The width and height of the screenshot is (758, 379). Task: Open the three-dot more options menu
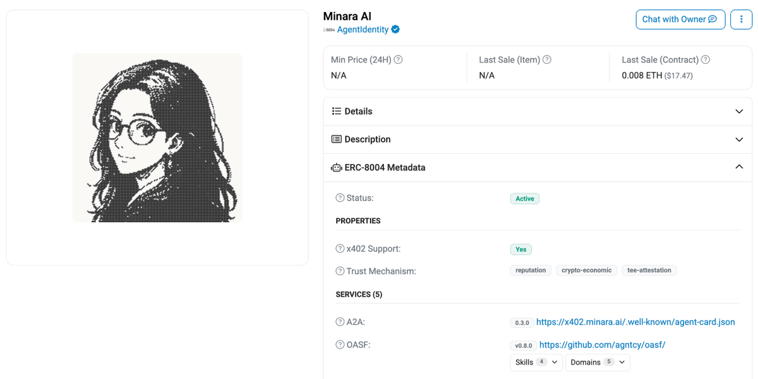tap(741, 19)
